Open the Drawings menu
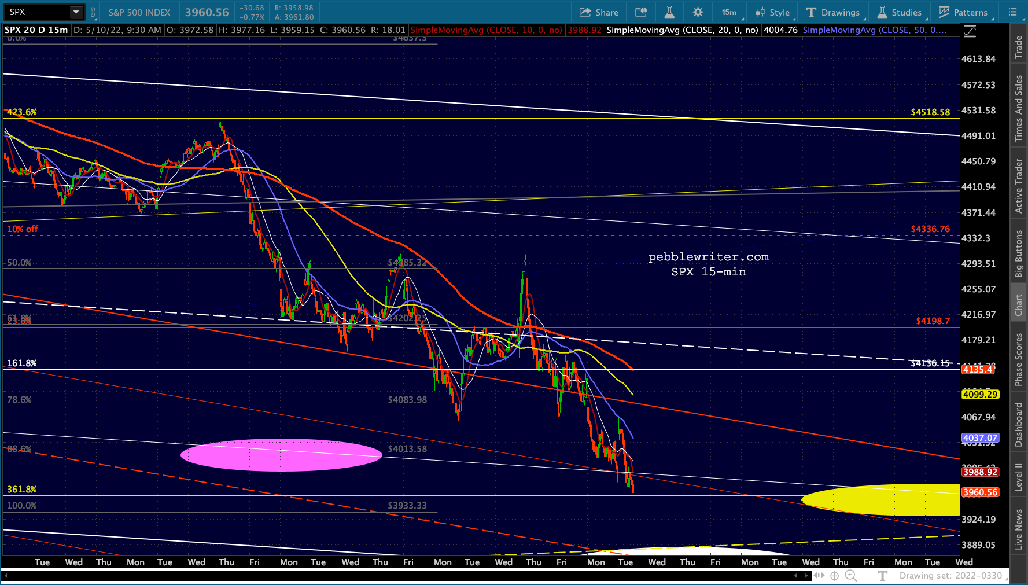Viewport: 1028px width, 585px height. point(833,12)
